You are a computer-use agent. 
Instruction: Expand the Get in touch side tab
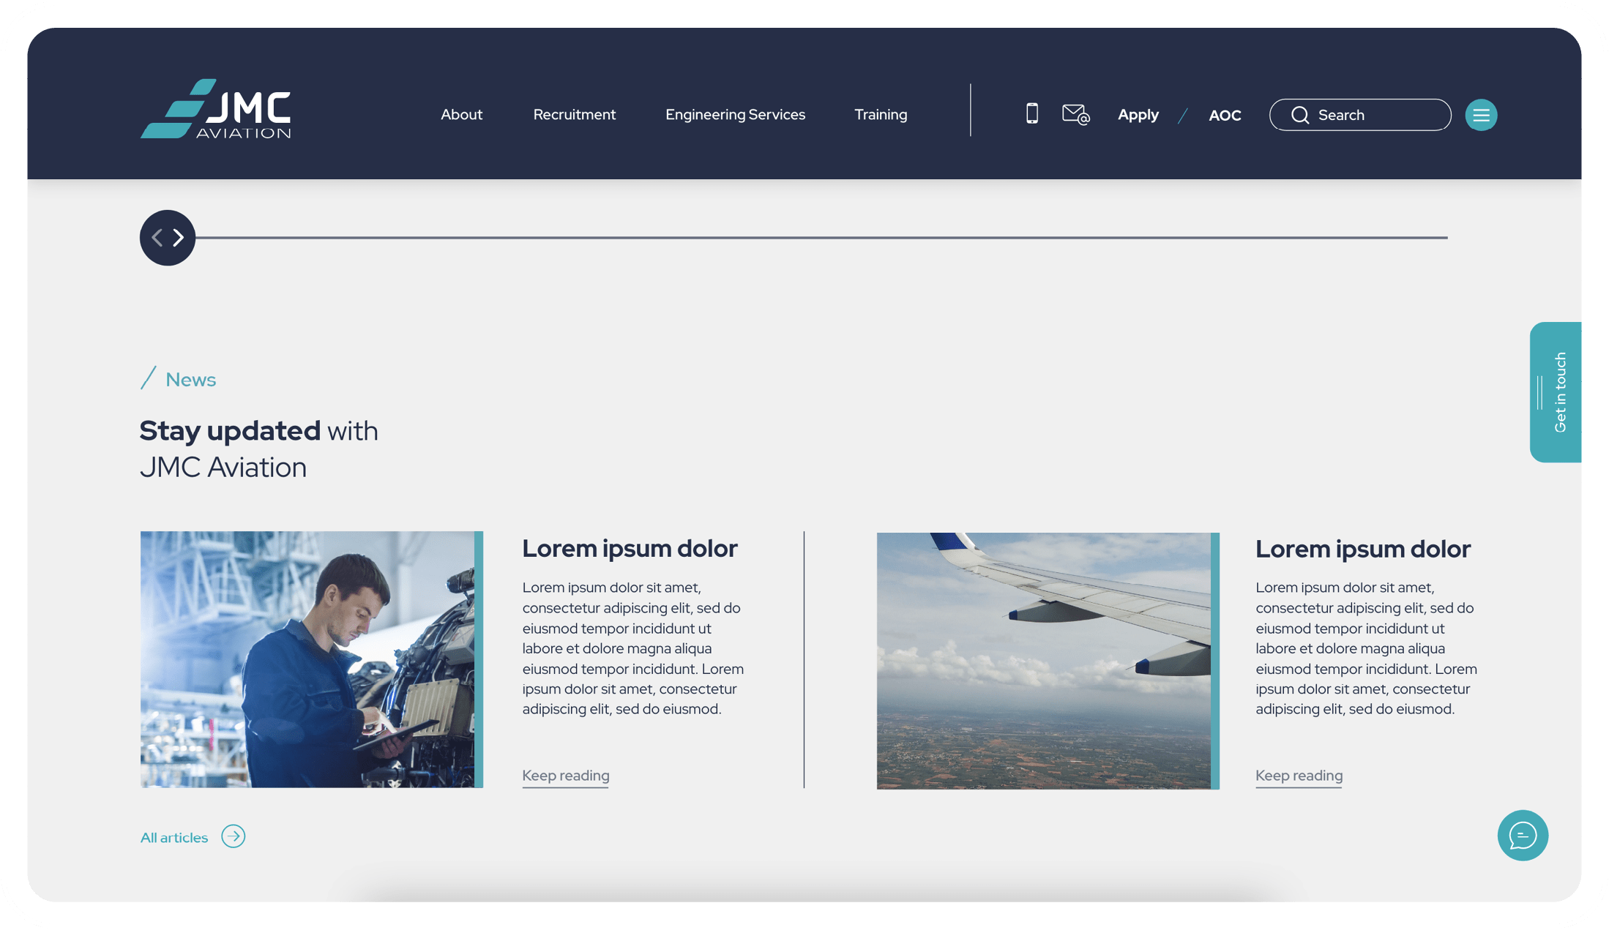coord(1557,392)
